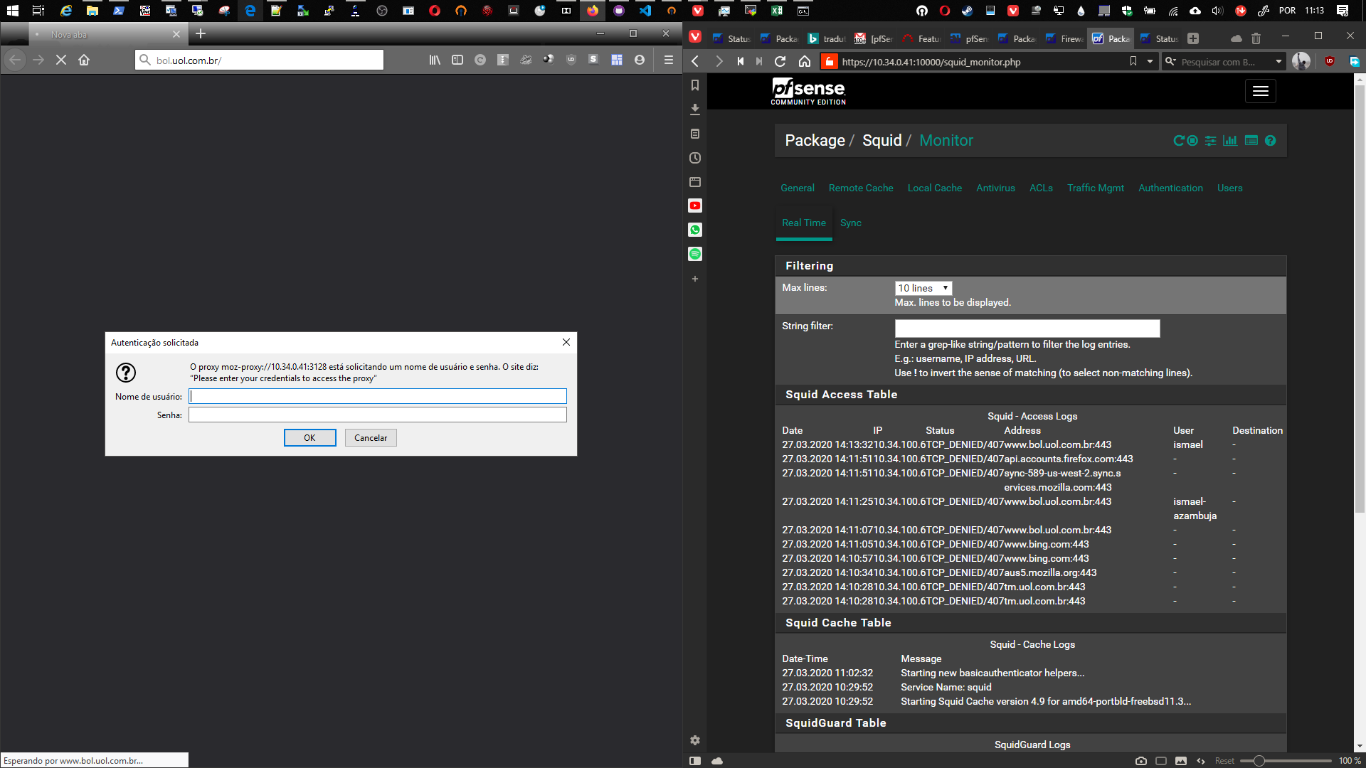This screenshot has width=1366, height=768.
Task: Select the Local Cache menu item
Action: point(934,188)
